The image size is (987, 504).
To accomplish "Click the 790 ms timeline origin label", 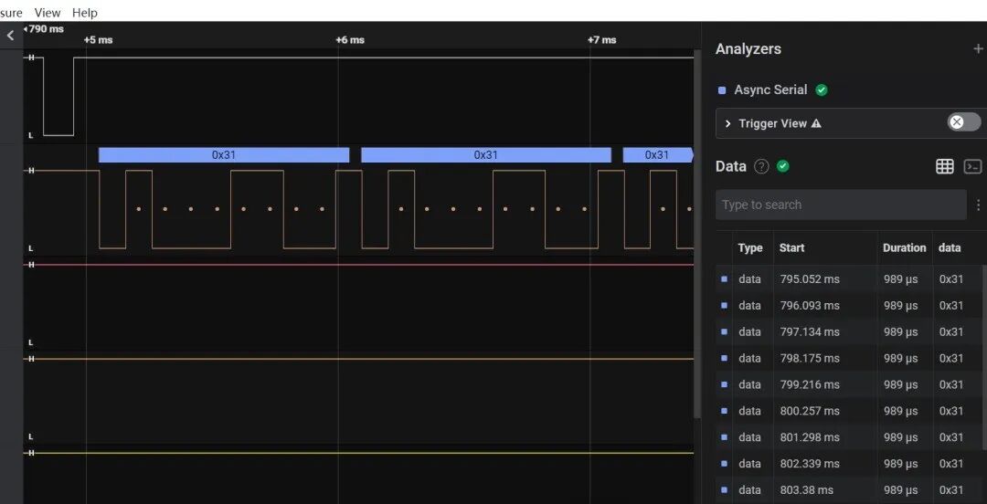I will tap(44, 29).
